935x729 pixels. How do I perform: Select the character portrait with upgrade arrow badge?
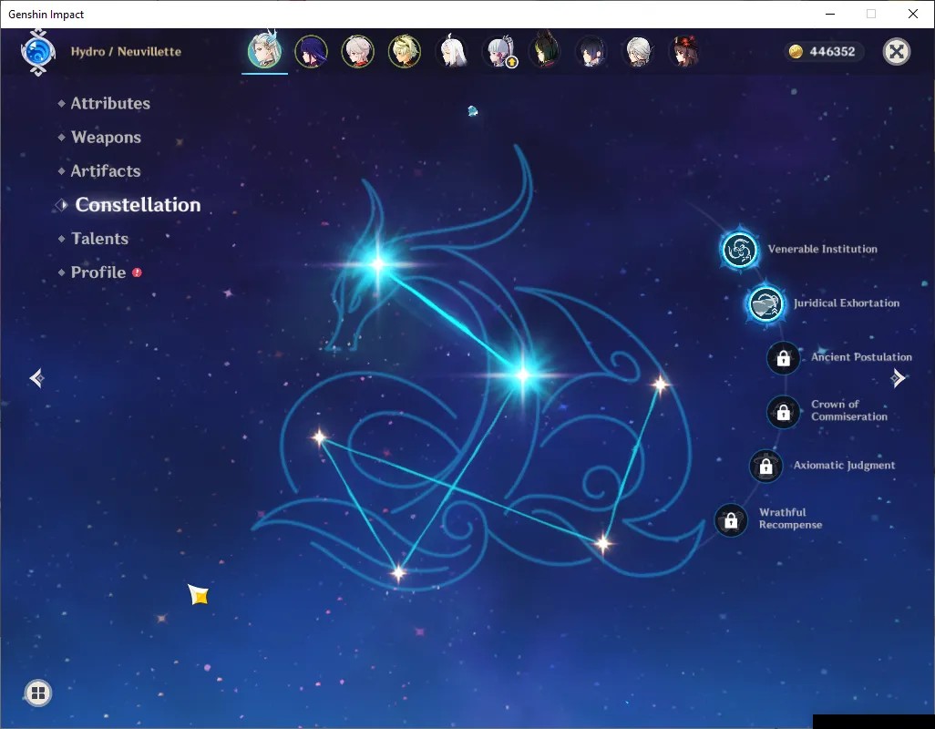(x=500, y=51)
